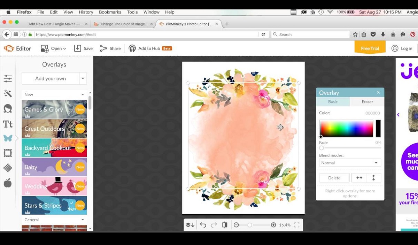This screenshot has height=245, width=418.
Task: Click the Free Trial button
Action: (x=370, y=48)
